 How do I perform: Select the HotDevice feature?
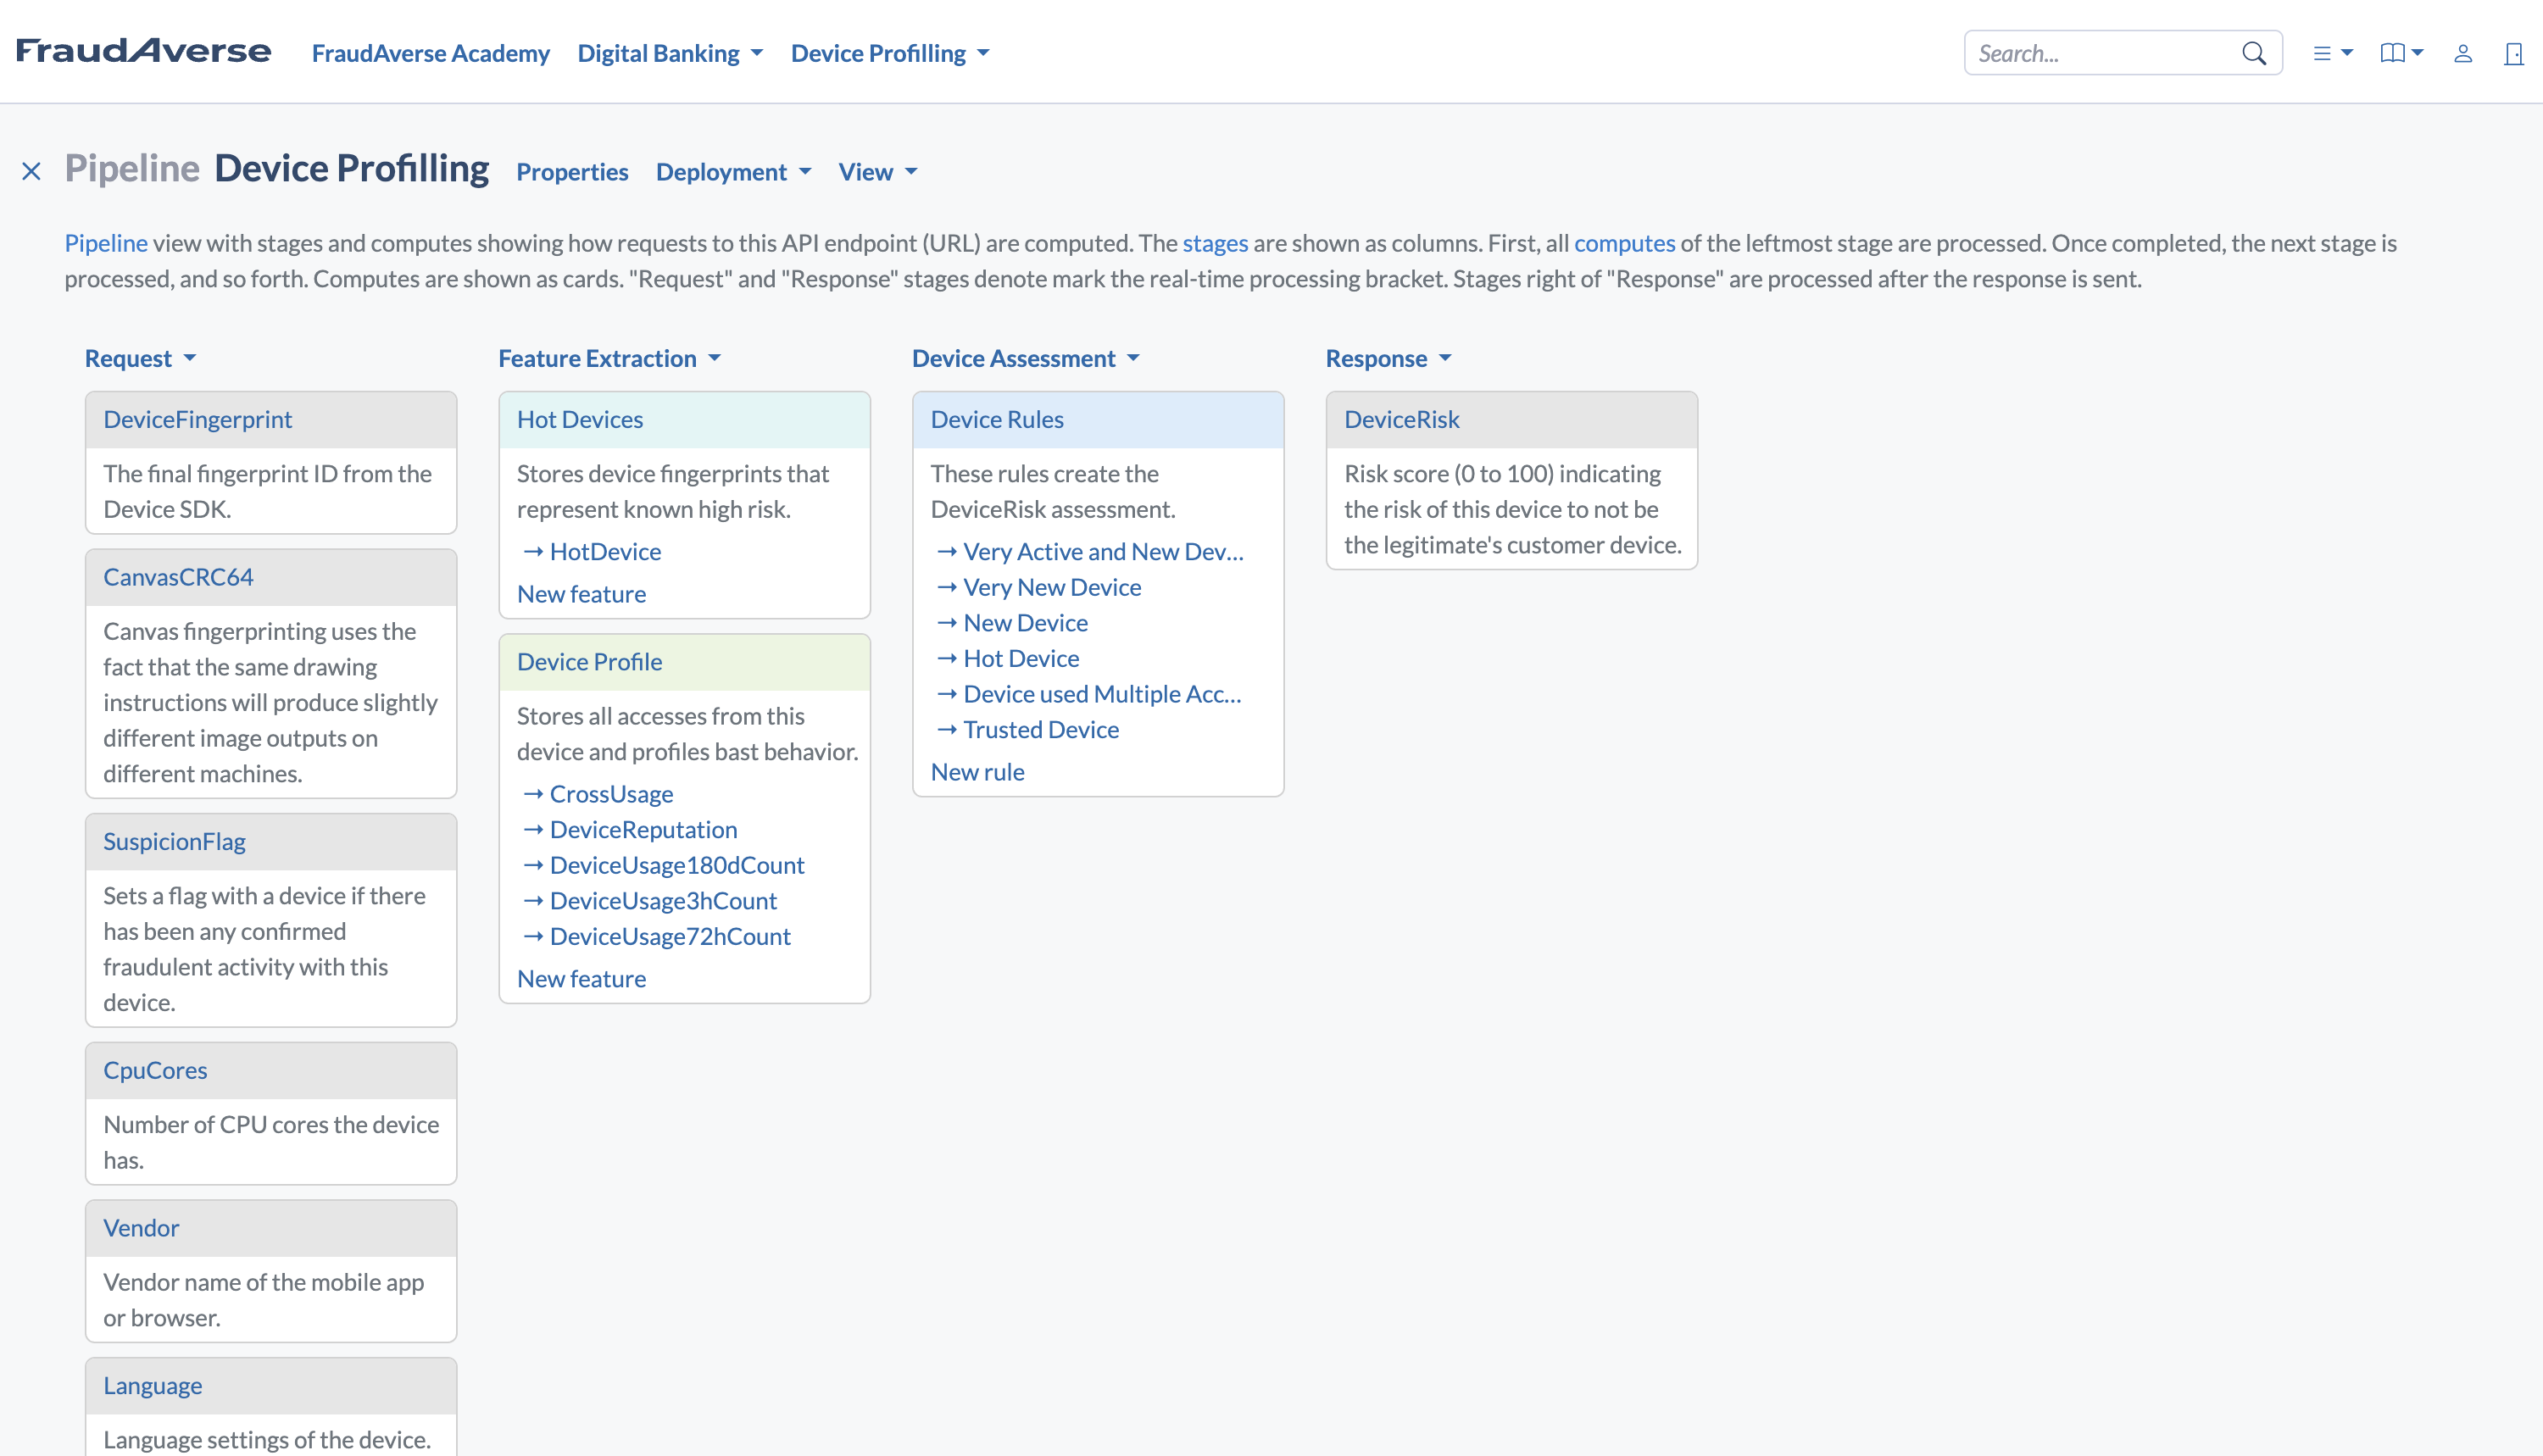click(605, 551)
